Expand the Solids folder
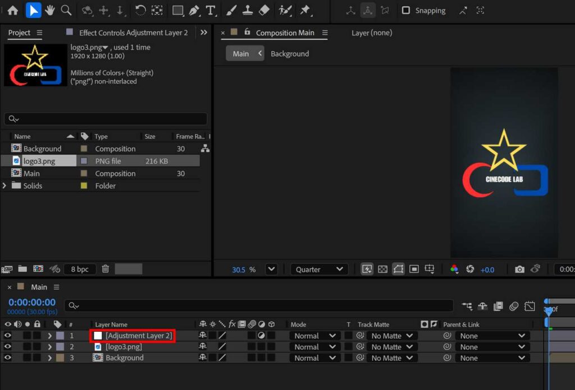 pos(4,185)
